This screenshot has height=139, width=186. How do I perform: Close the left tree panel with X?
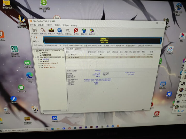pos(63,48)
